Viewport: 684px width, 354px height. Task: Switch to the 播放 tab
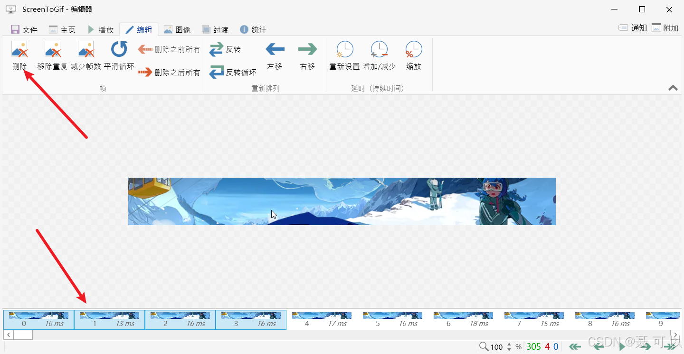[101, 29]
